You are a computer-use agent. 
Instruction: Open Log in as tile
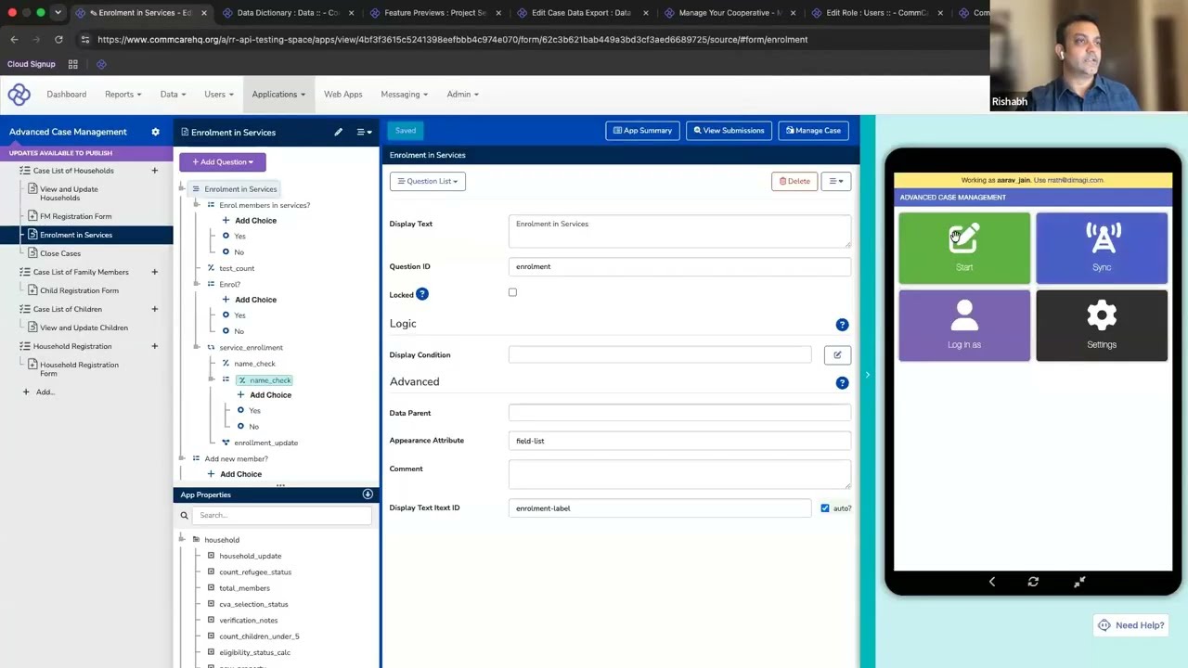click(x=964, y=326)
